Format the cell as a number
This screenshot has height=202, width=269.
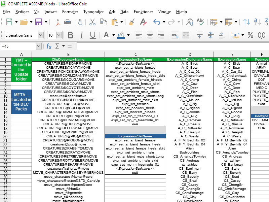tap(262, 35)
